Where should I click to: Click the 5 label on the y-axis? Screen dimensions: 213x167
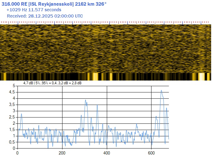pyautogui.click(x=14, y=86)
